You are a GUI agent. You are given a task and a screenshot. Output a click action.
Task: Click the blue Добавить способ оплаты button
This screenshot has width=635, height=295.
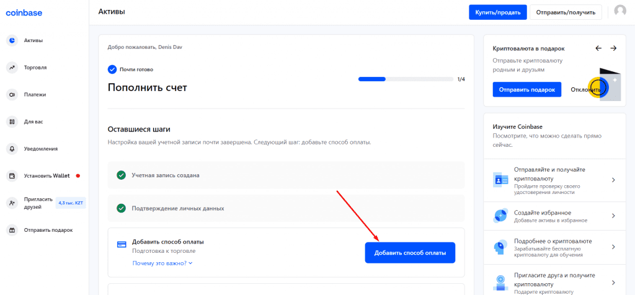(x=410, y=252)
